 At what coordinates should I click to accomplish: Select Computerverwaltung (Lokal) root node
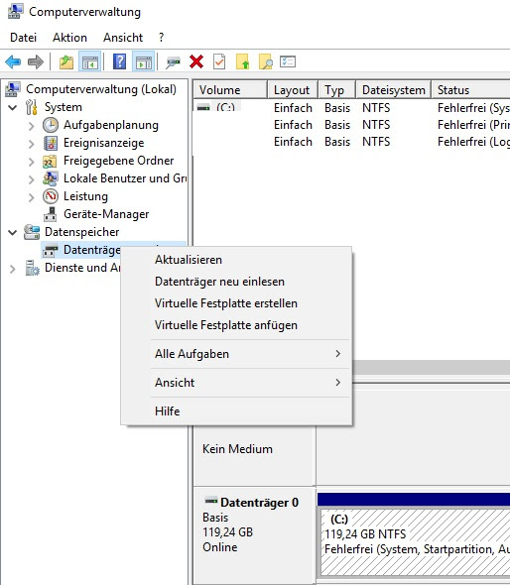[101, 89]
